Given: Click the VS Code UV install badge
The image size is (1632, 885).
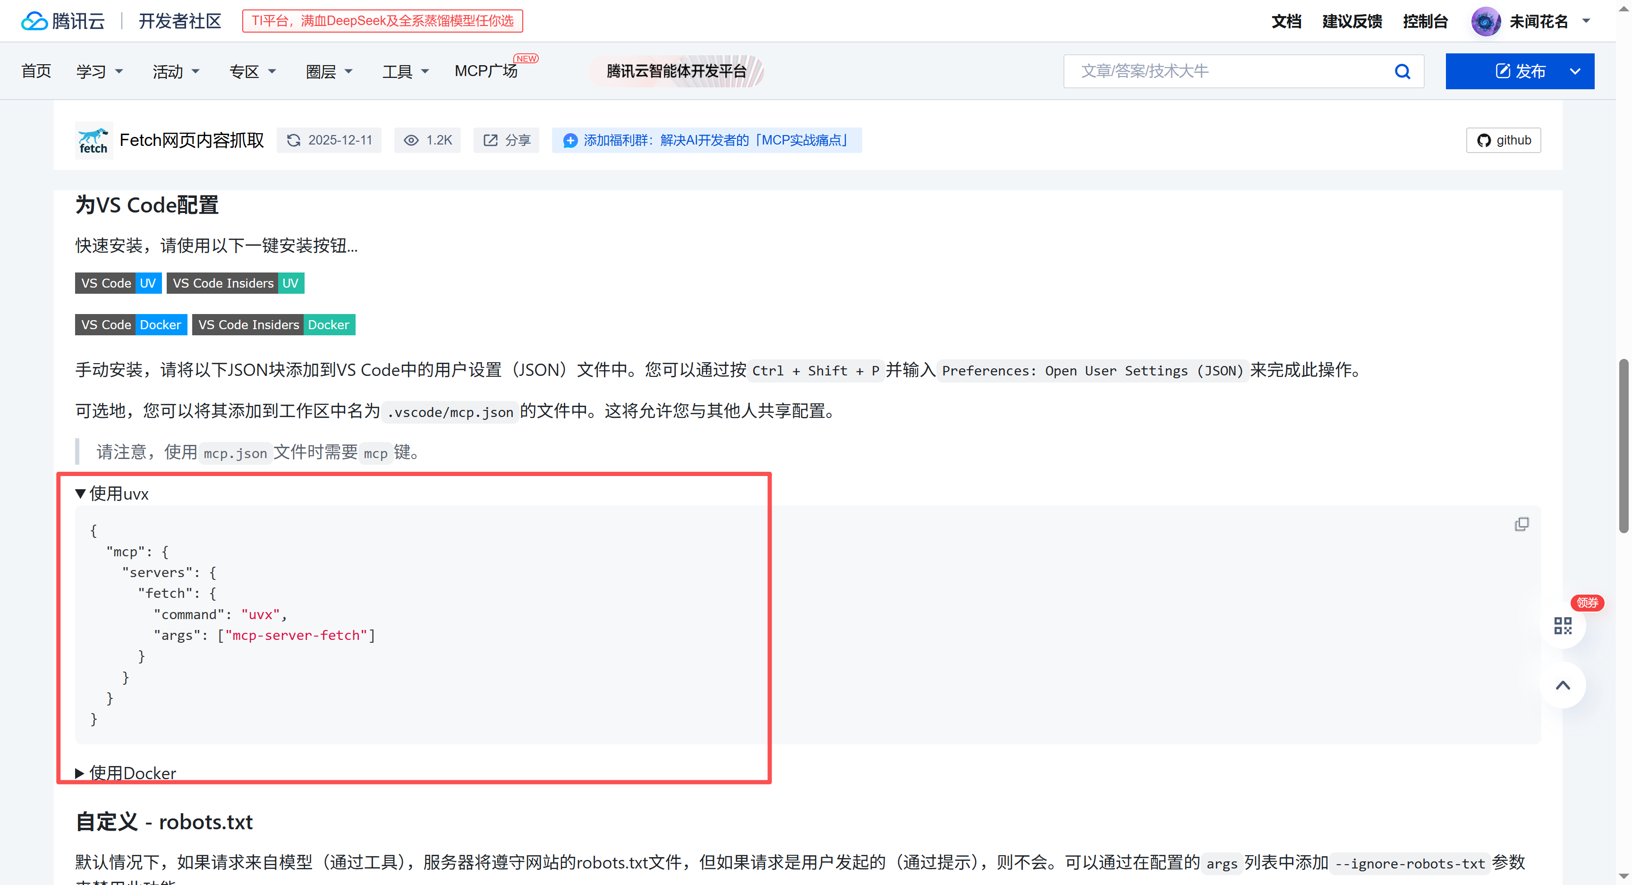Looking at the screenshot, I should (x=119, y=283).
